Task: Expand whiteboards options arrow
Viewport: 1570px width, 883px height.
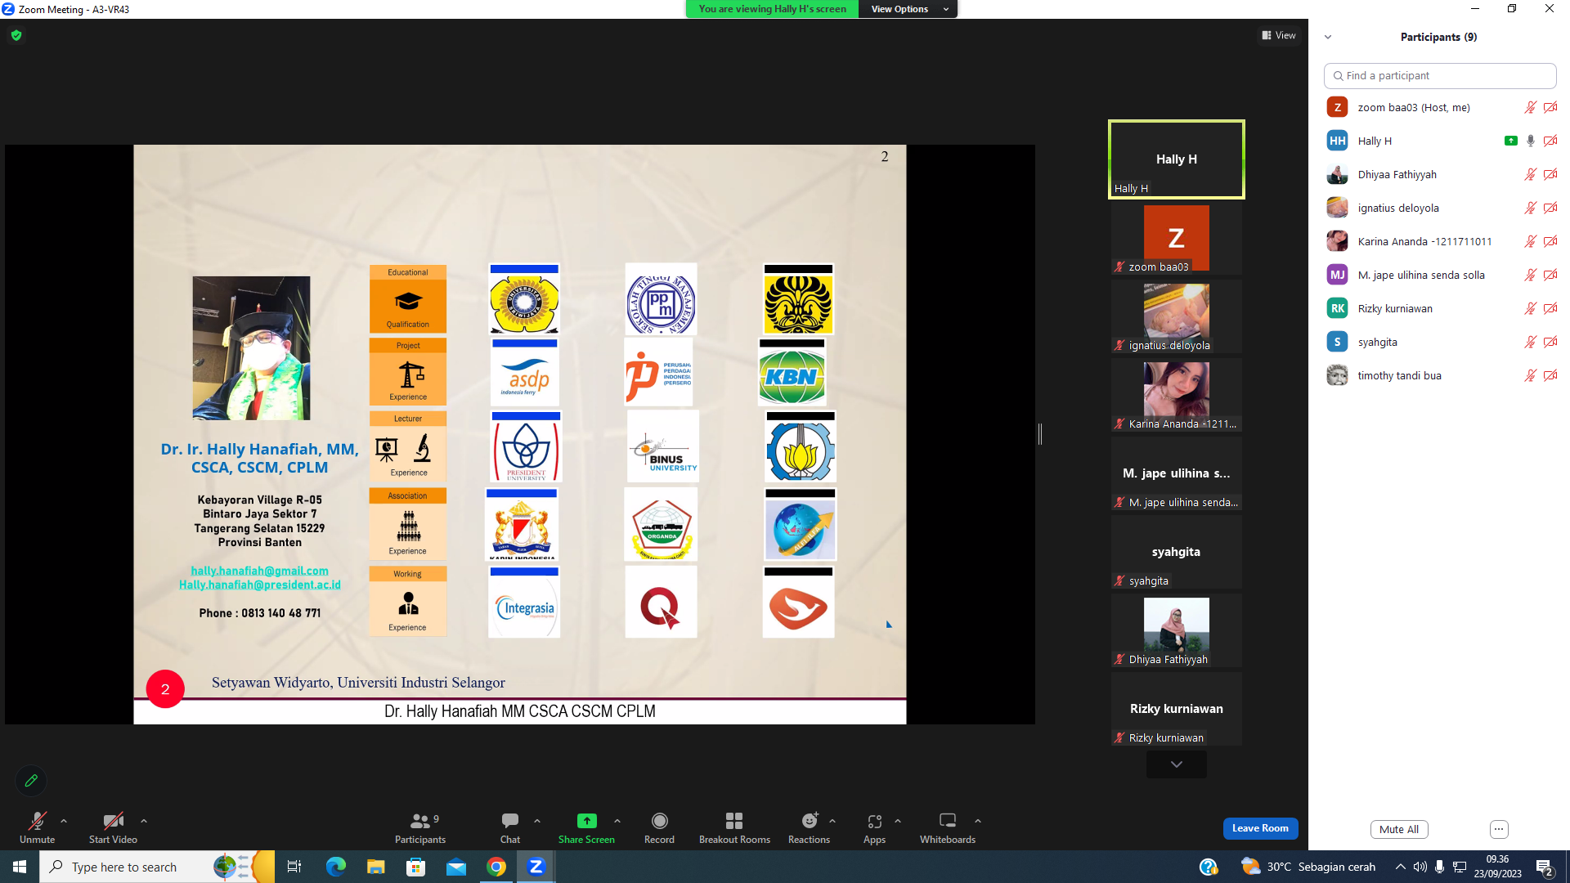Action: click(x=978, y=821)
